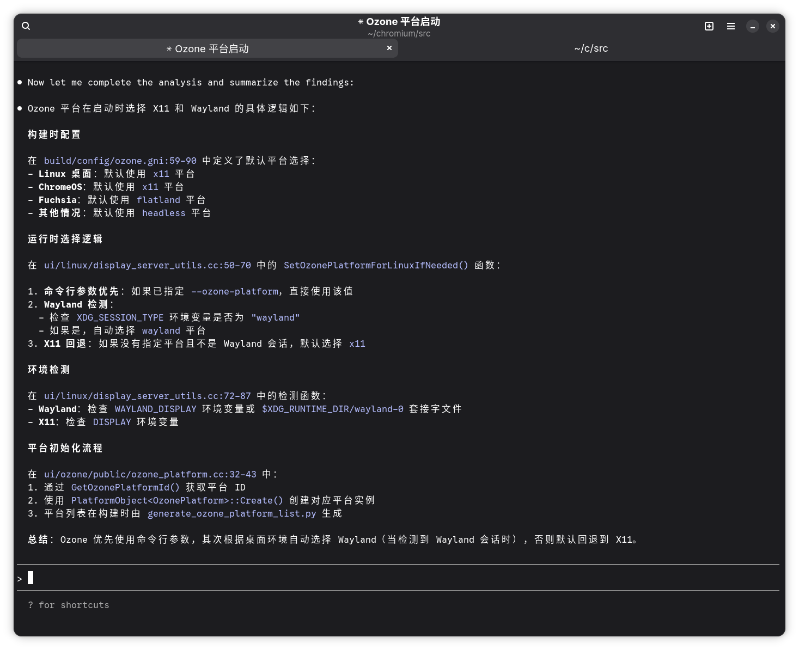
Task: Click the generate_ozone_platform_list.py script name
Action: click(x=232, y=513)
